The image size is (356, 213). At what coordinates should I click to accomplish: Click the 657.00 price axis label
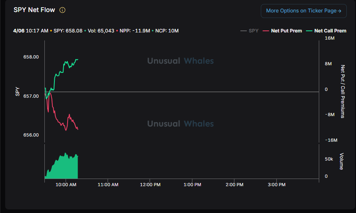31,96
